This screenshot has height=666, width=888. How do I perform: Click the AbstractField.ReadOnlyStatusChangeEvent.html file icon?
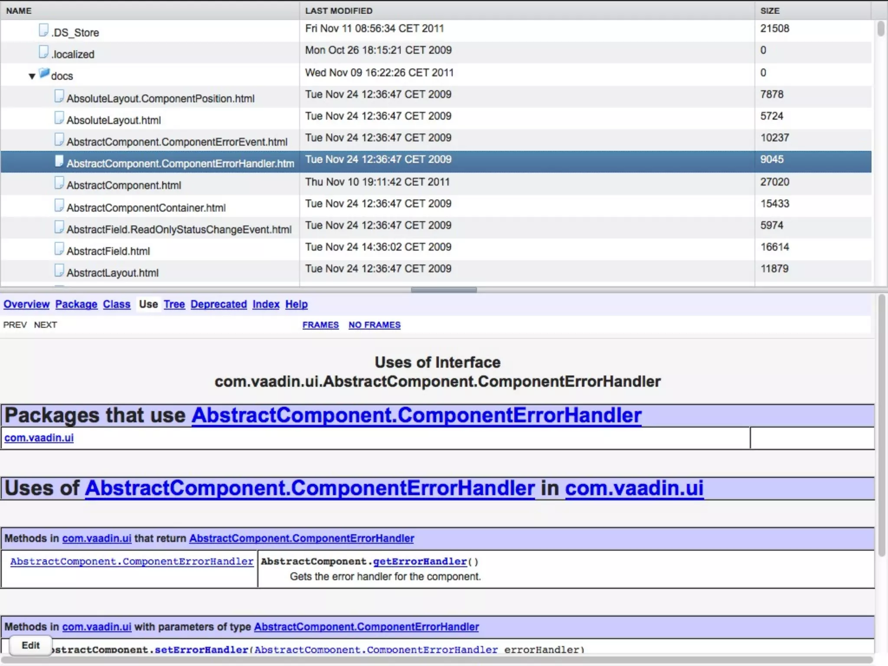point(59,227)
